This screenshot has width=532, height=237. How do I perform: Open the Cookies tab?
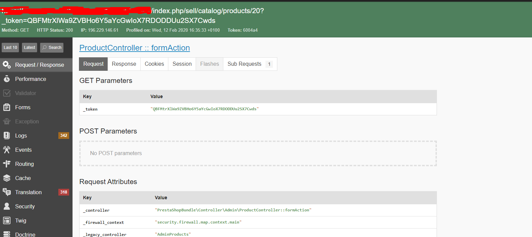155,64
